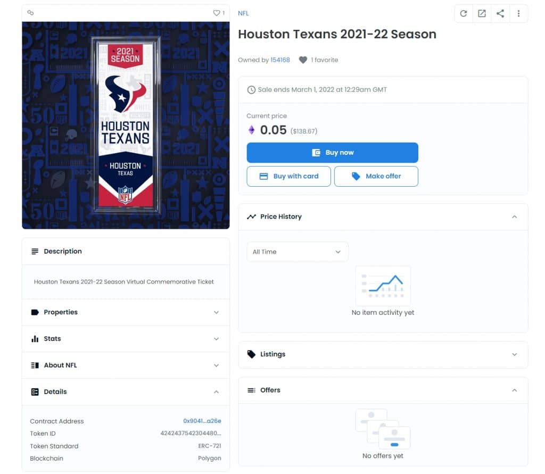Click the Buy now button
The width and height of the screenshot is (545, 474).
332,153
